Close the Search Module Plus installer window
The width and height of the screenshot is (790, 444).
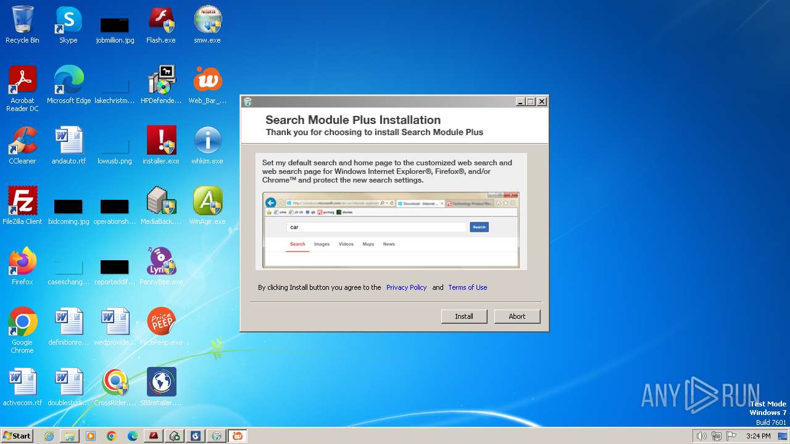541,102
